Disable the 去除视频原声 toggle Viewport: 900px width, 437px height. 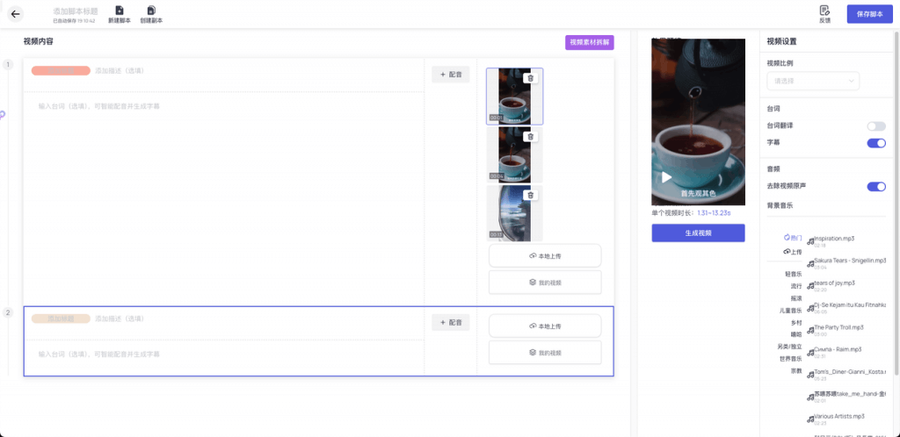(875, 187)
